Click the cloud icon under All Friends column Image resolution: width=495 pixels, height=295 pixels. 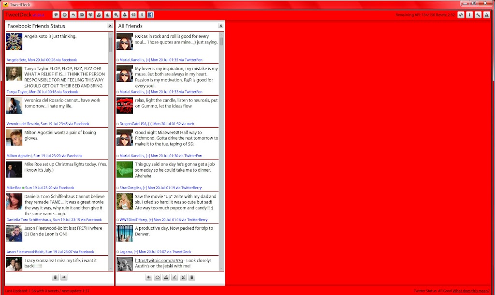(x=157, y=277)
